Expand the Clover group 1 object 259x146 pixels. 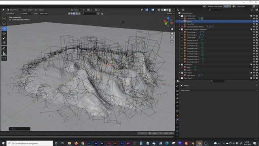coord(182,32)
